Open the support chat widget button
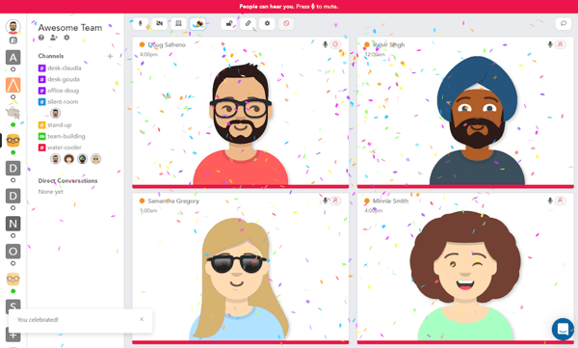 pyautogui.click(x=563, y=329)
